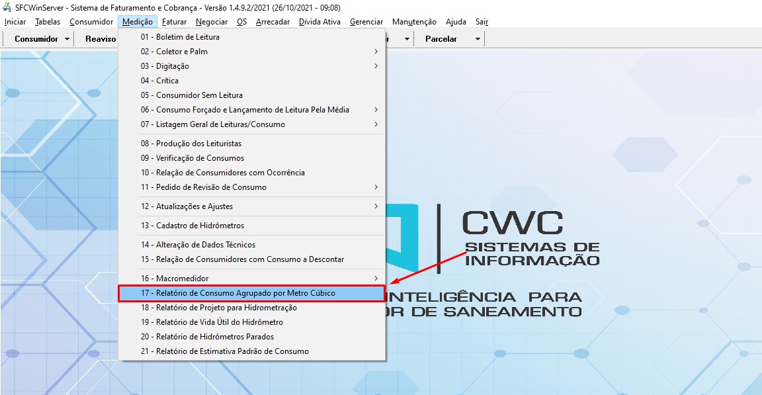Click the Reaviso toolbar button
This screenshot has width=762, height=395.
pos(101,39)
